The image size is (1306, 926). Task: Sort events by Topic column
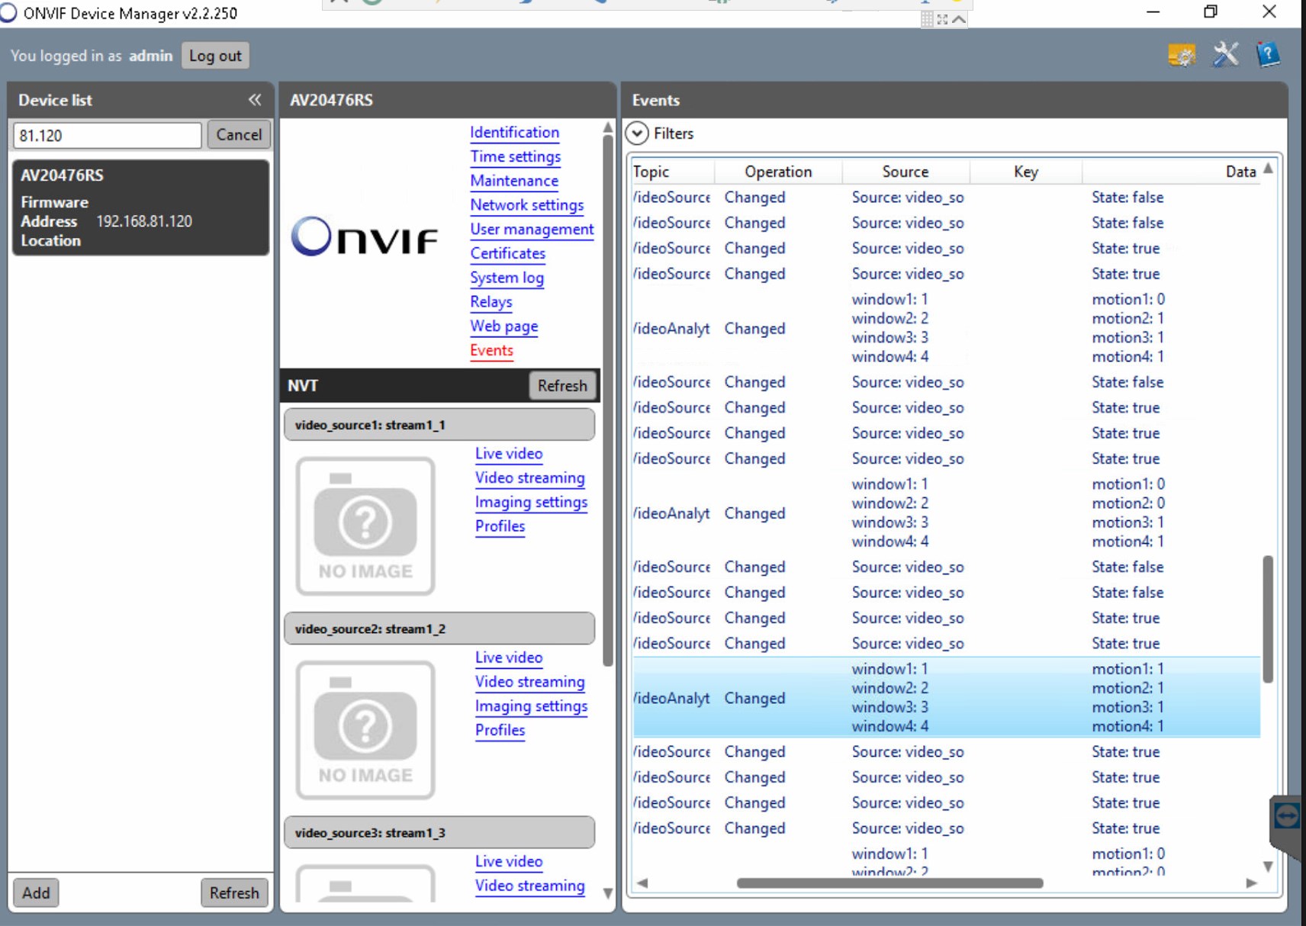click(x=672, y=172)
